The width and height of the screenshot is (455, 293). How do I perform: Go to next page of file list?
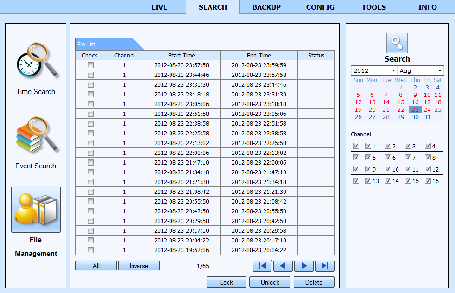tap(304, 266)
